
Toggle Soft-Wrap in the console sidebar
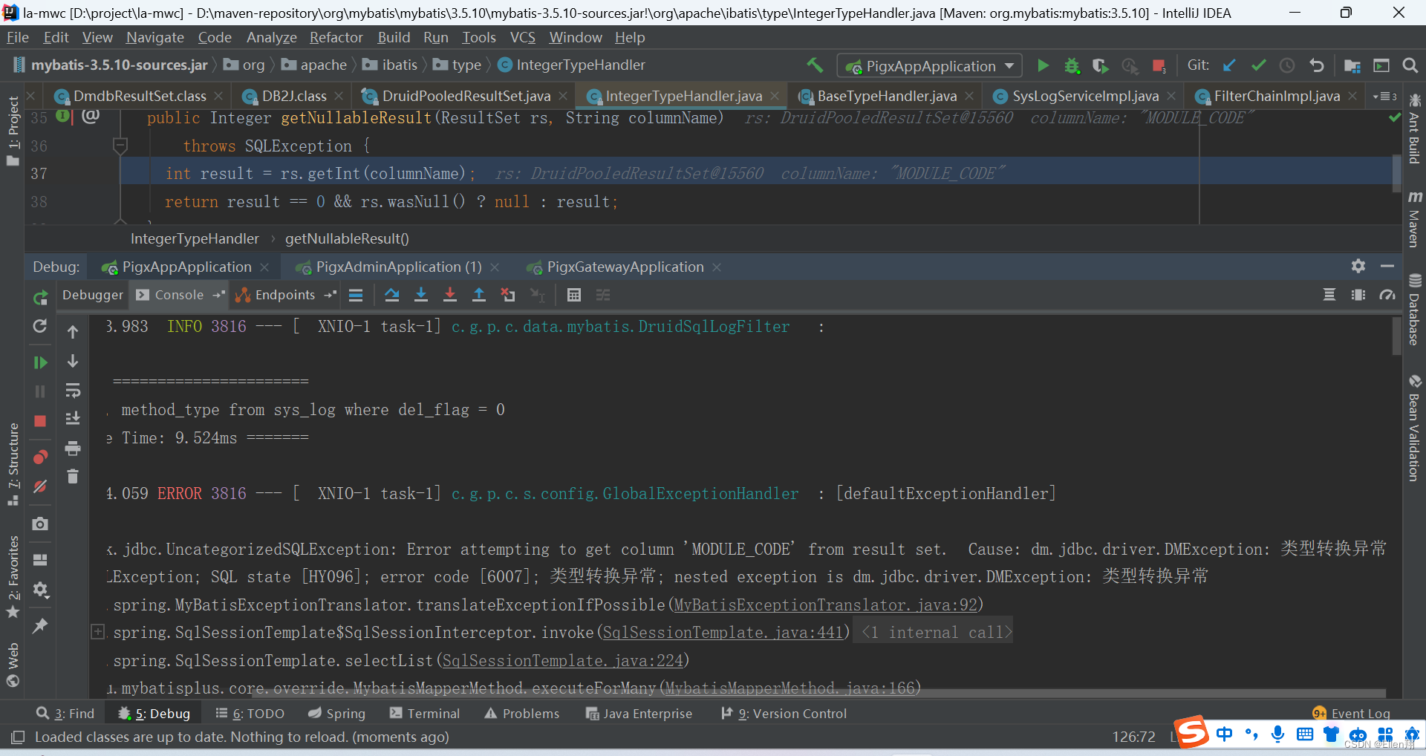[x=73, y=390]
